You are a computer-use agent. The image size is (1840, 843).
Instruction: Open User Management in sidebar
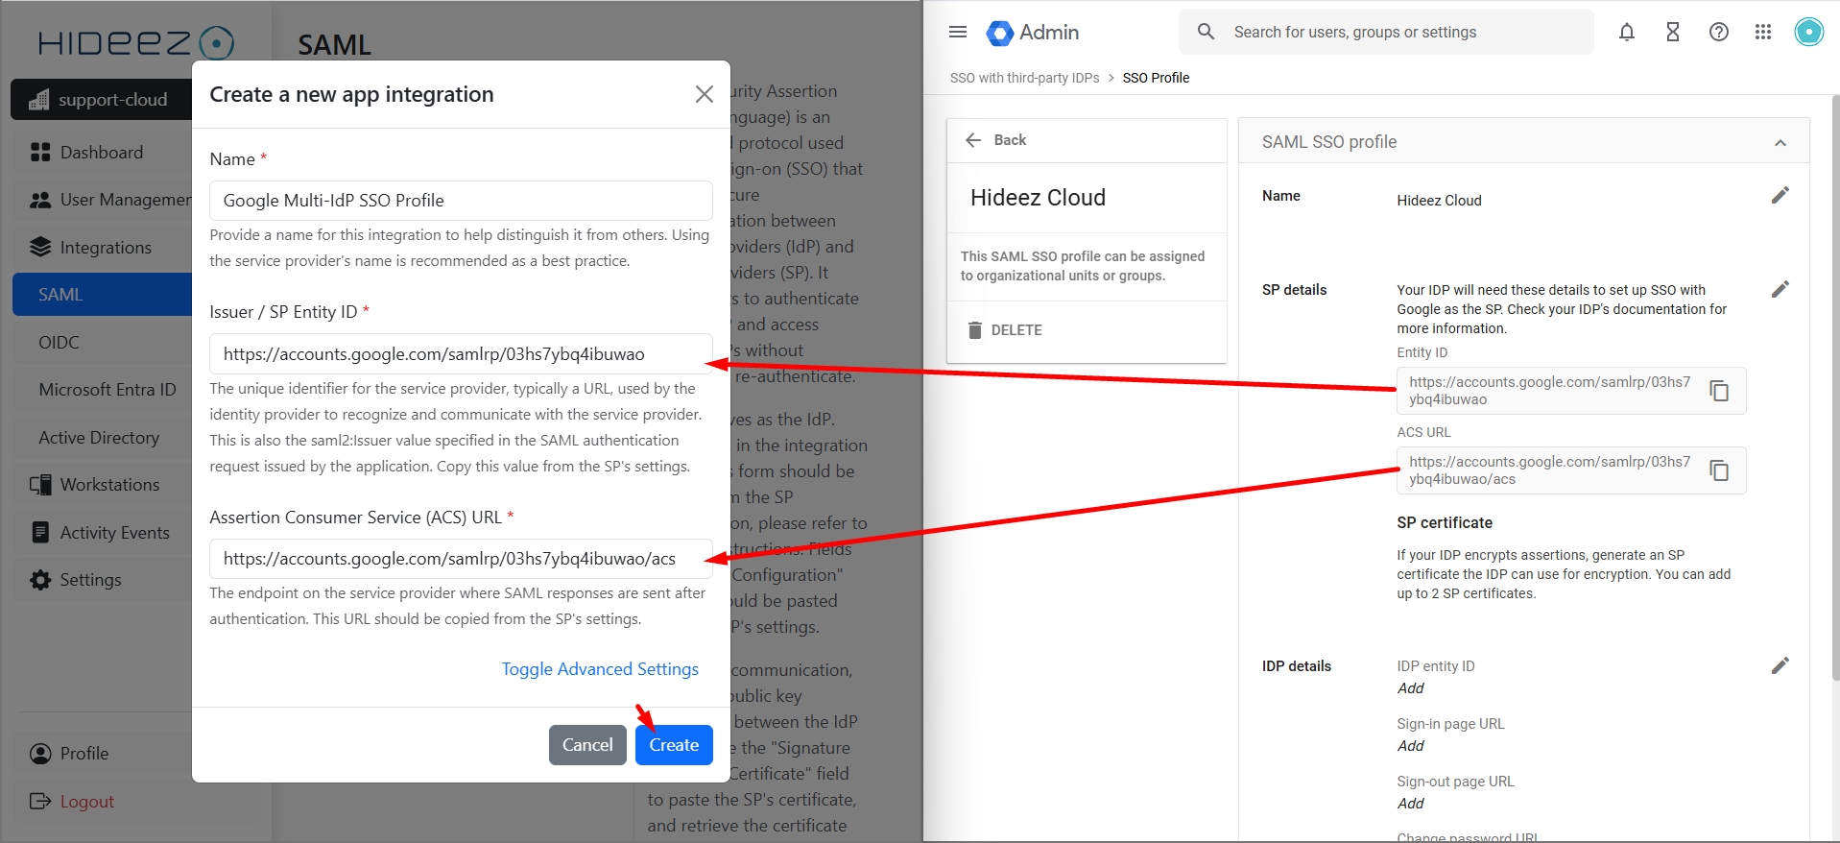pyautogui.click(x=102, y=200)
